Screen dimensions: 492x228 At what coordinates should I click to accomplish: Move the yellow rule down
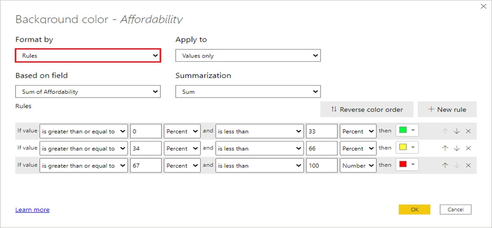coord(457,148)
